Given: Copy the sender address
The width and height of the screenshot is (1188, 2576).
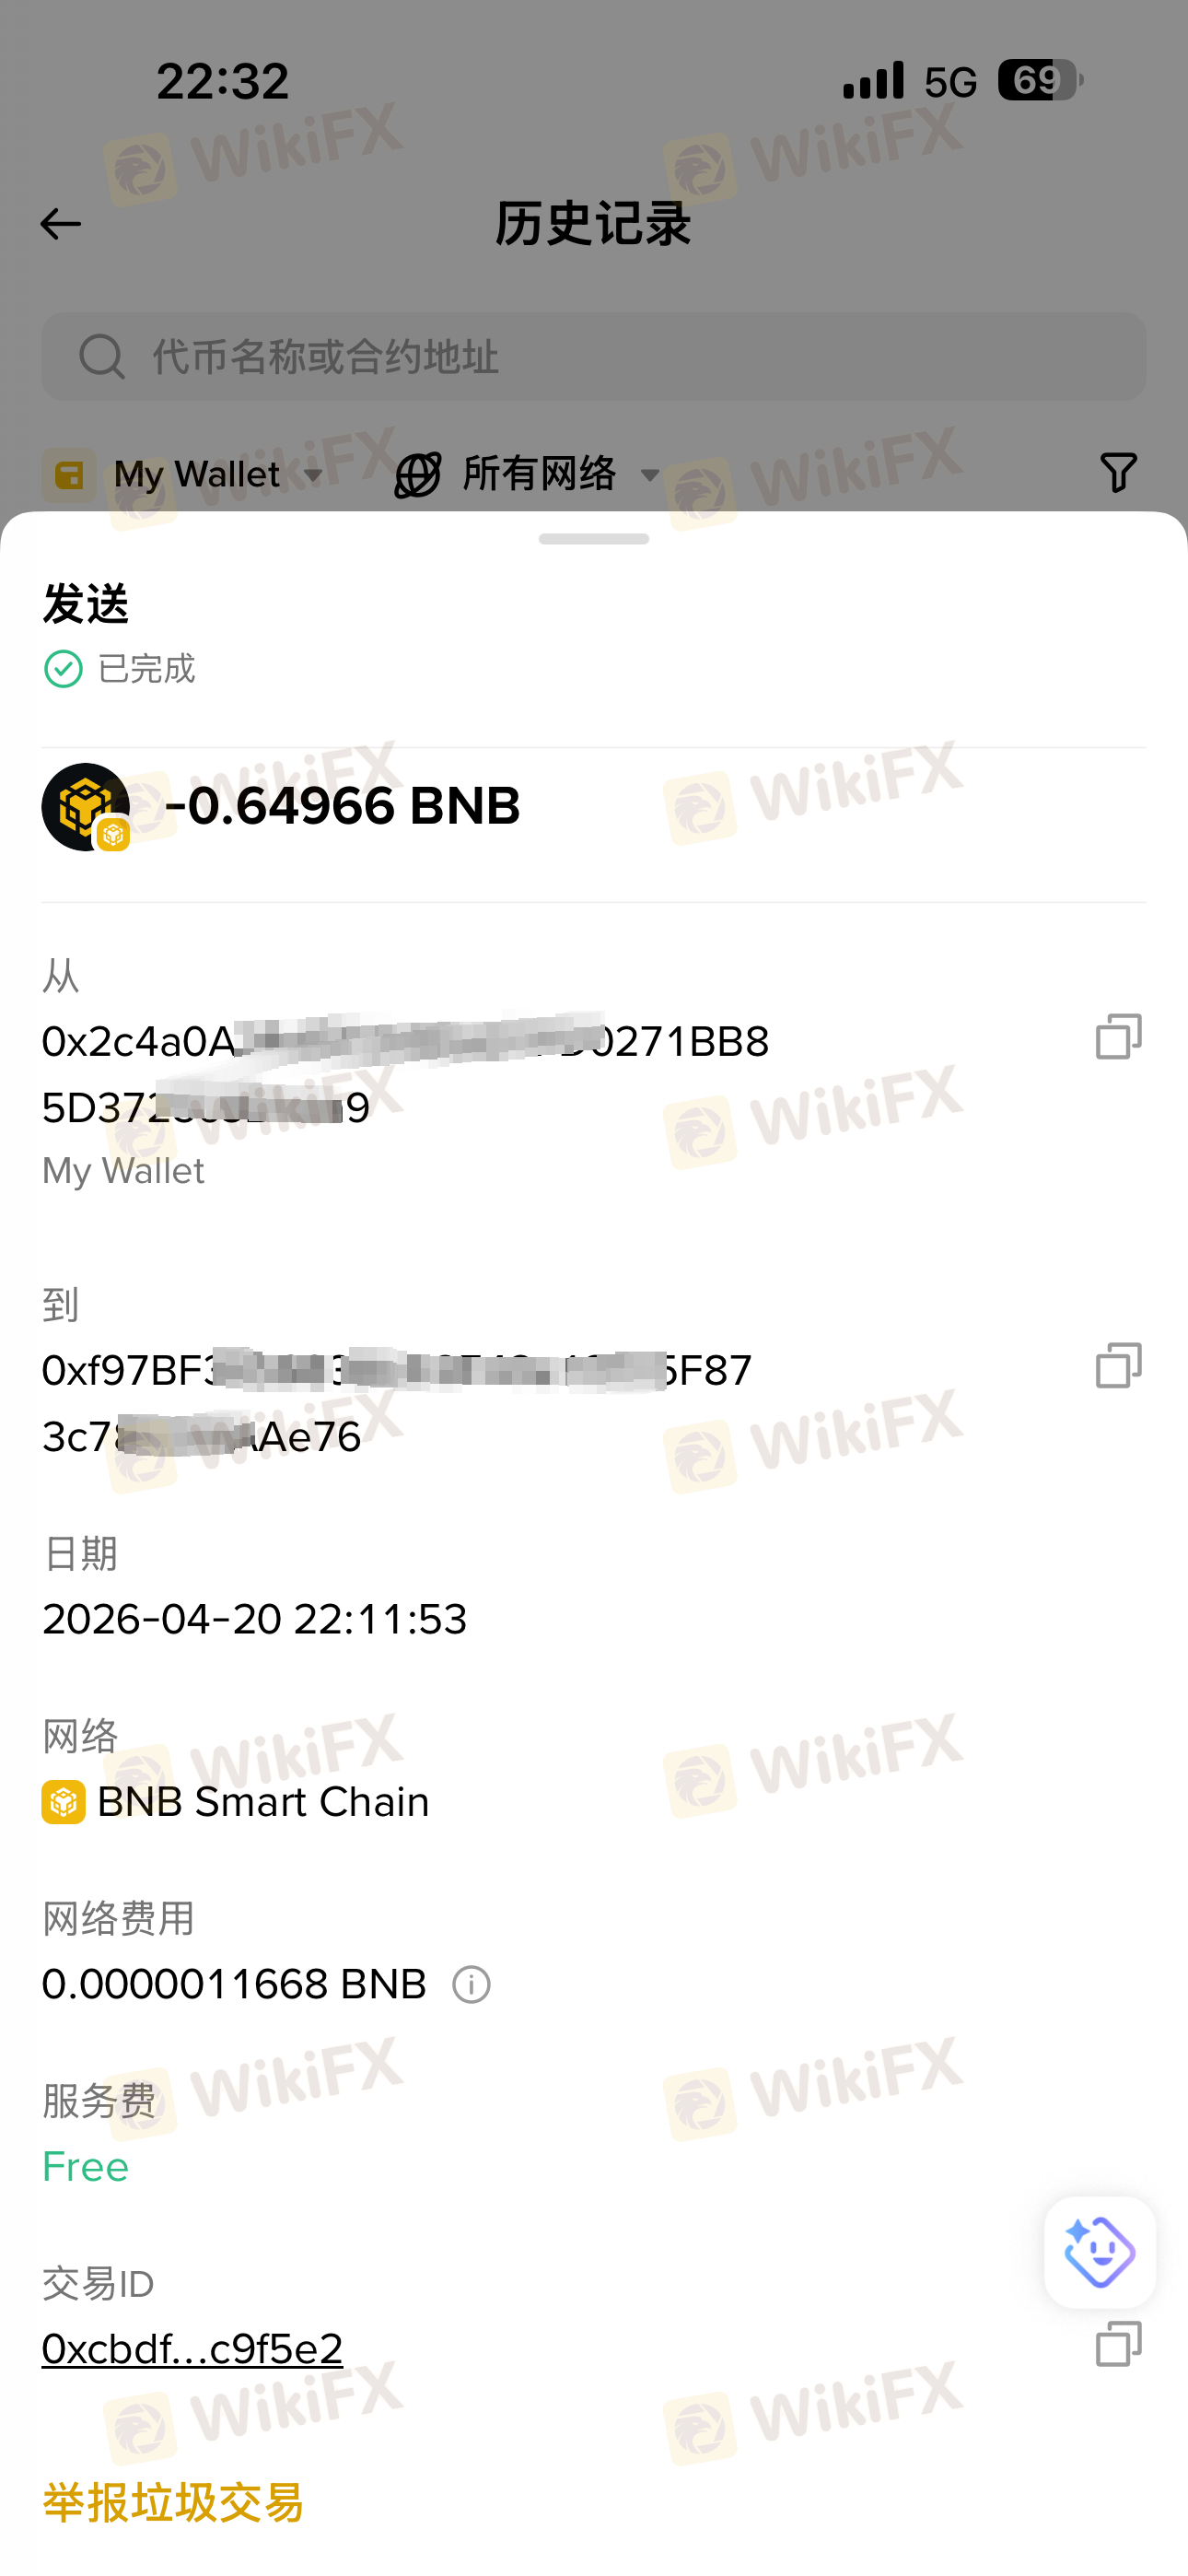Looking at the screenshot, I should point(1118,1036).
